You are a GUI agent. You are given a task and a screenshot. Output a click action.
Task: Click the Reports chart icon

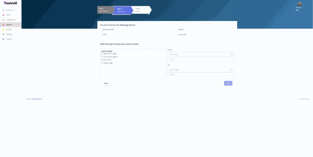click(x=3, y=25)
